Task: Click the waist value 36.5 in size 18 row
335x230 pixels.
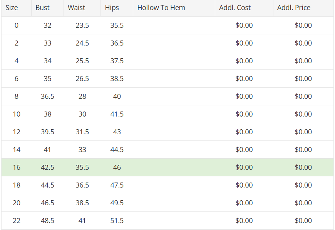Action: tap(82, 185)
